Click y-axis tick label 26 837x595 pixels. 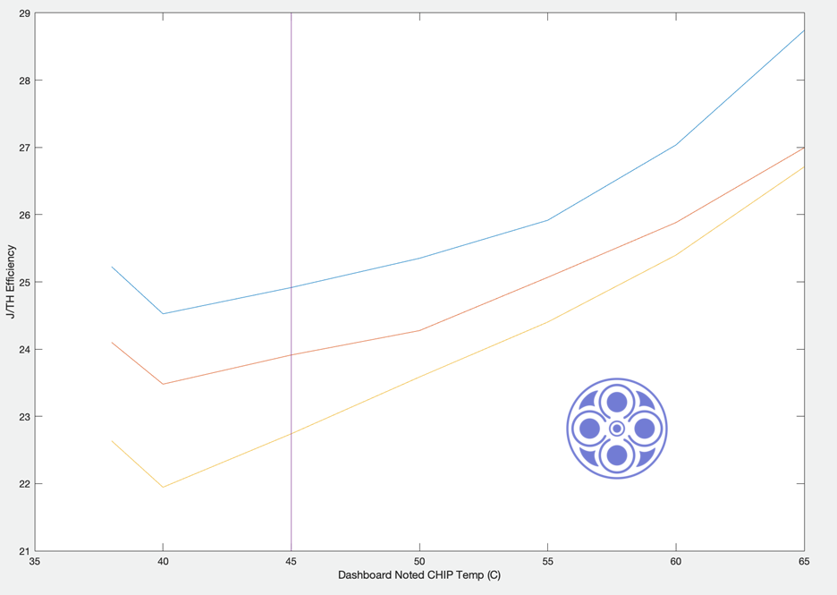tap(24, 215)
